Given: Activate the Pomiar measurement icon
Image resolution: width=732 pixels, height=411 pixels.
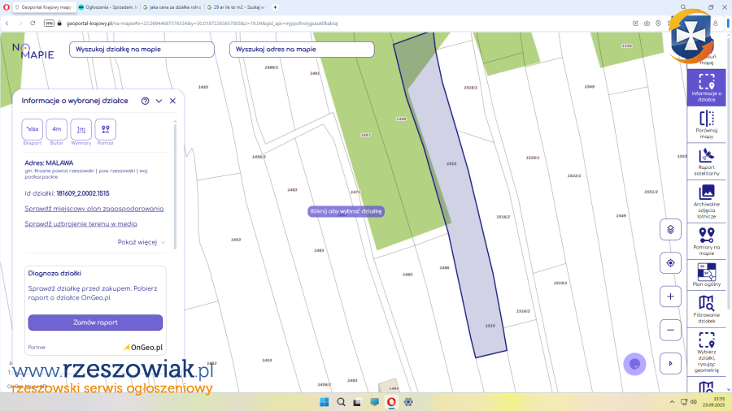Looking at the screenshot, I should coord(106,129).
